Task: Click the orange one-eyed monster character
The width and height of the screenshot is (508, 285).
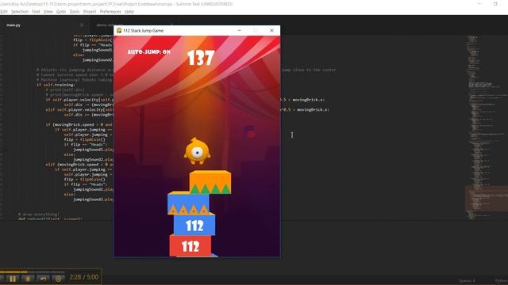Action: (x=198, y=151)
